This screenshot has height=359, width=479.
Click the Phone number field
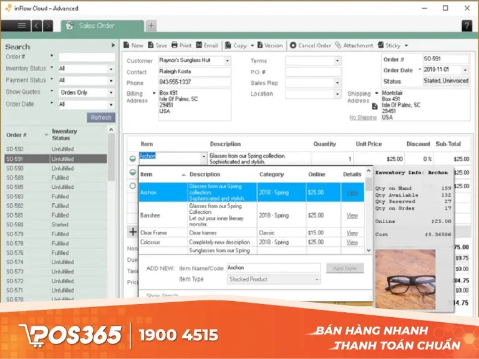[195, 82]
